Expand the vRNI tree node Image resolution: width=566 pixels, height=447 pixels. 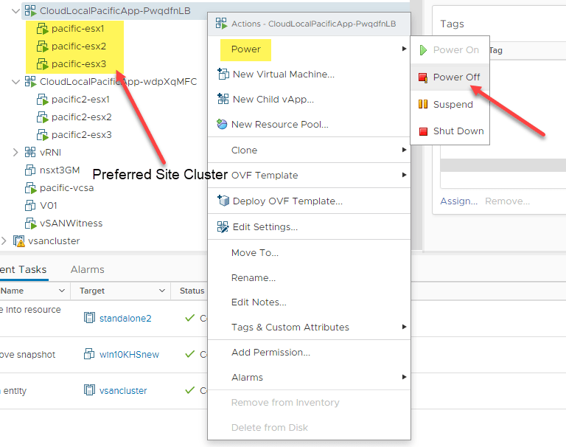16,152
